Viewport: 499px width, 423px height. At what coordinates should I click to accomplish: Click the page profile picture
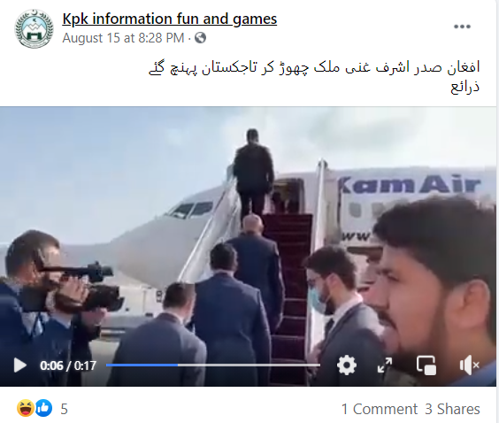34,28
